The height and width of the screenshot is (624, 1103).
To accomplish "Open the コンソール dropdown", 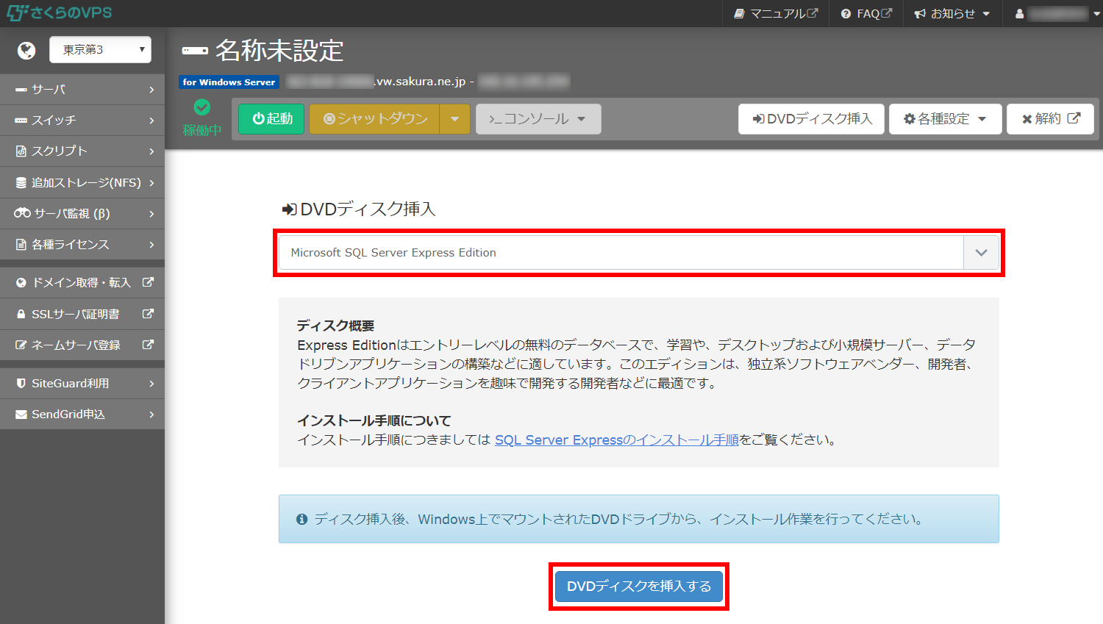I will coord(538,118).
